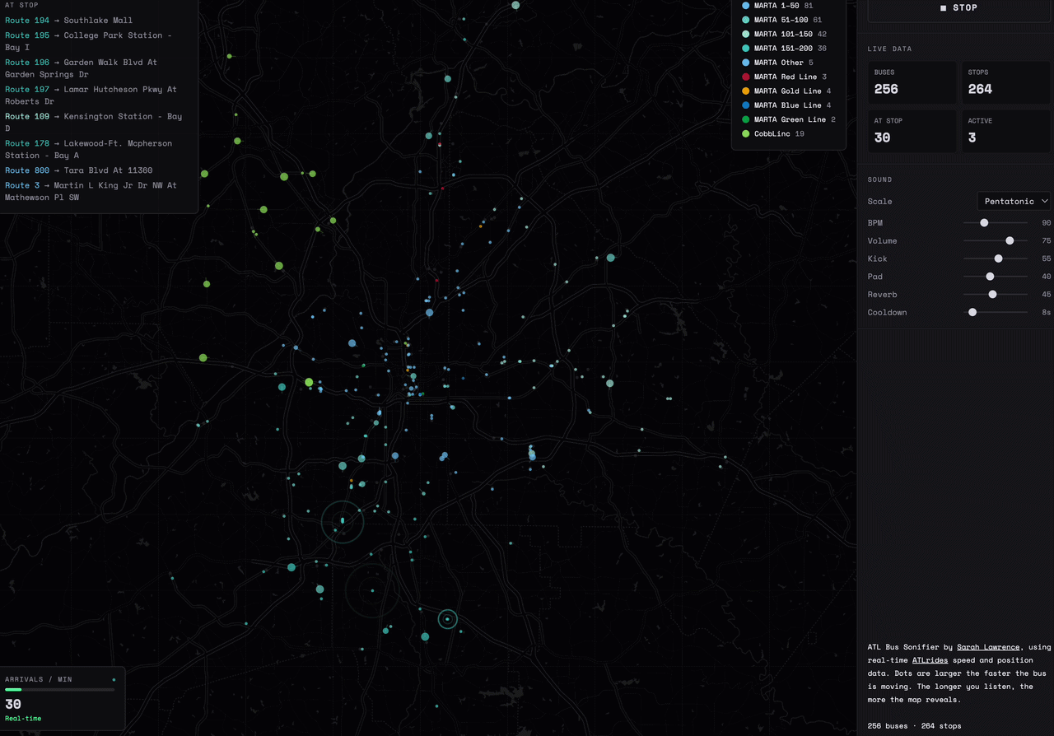Click the MARTA Other legend color dot

point(745,63)
